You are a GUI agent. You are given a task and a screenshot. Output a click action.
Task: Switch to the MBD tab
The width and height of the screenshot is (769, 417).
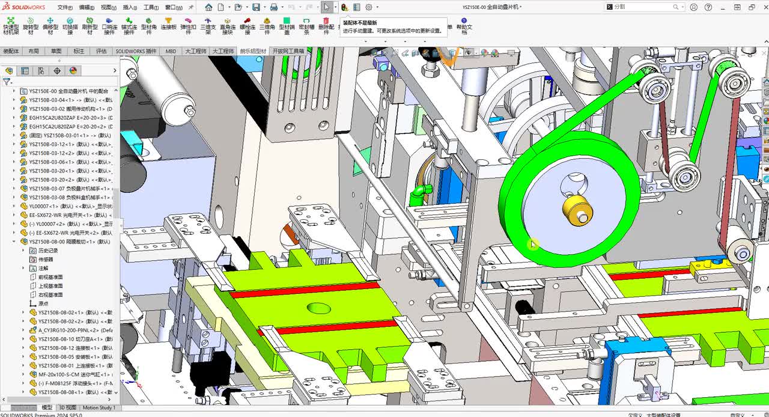[x=171, y=51]
